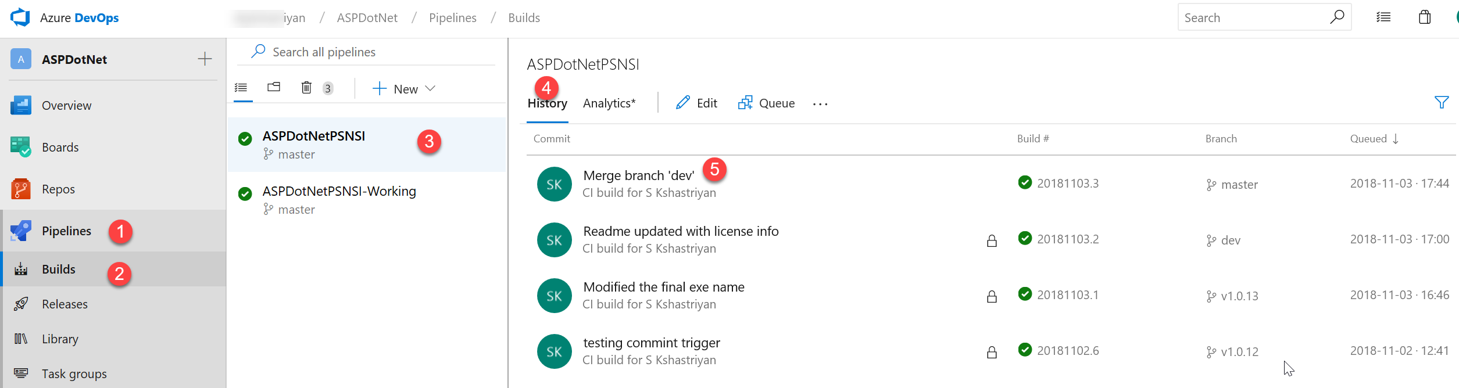Select Builds in the sidebar
This screenshot has height=388, width=1459.
pyautogui.click(x=59, y=270)
